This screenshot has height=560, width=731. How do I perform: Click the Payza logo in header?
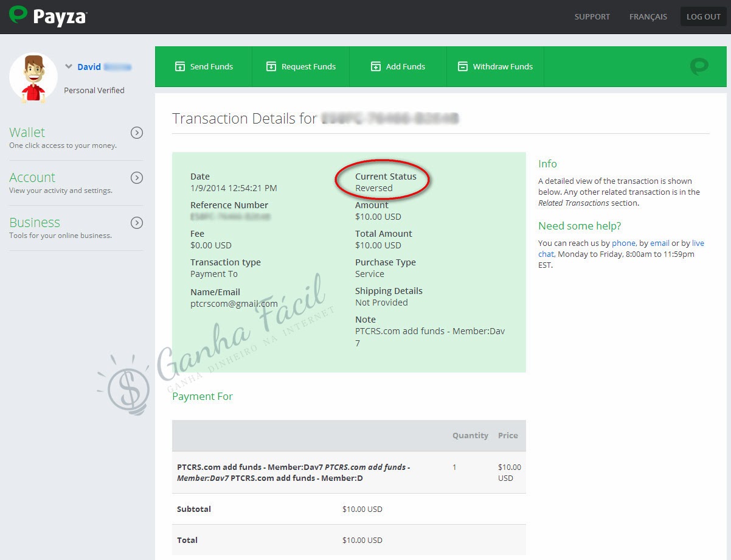pos(48,16)
